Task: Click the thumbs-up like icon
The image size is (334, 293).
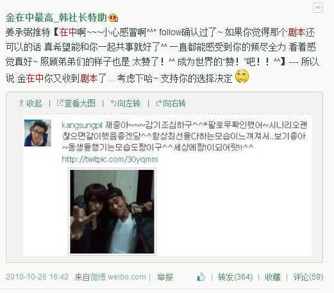Action: pyautogui.click(x=201, y=277)
